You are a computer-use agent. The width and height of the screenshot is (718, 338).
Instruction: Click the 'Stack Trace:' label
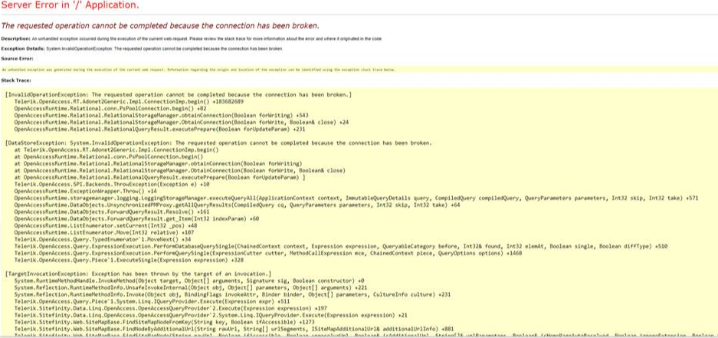(18, 79)
